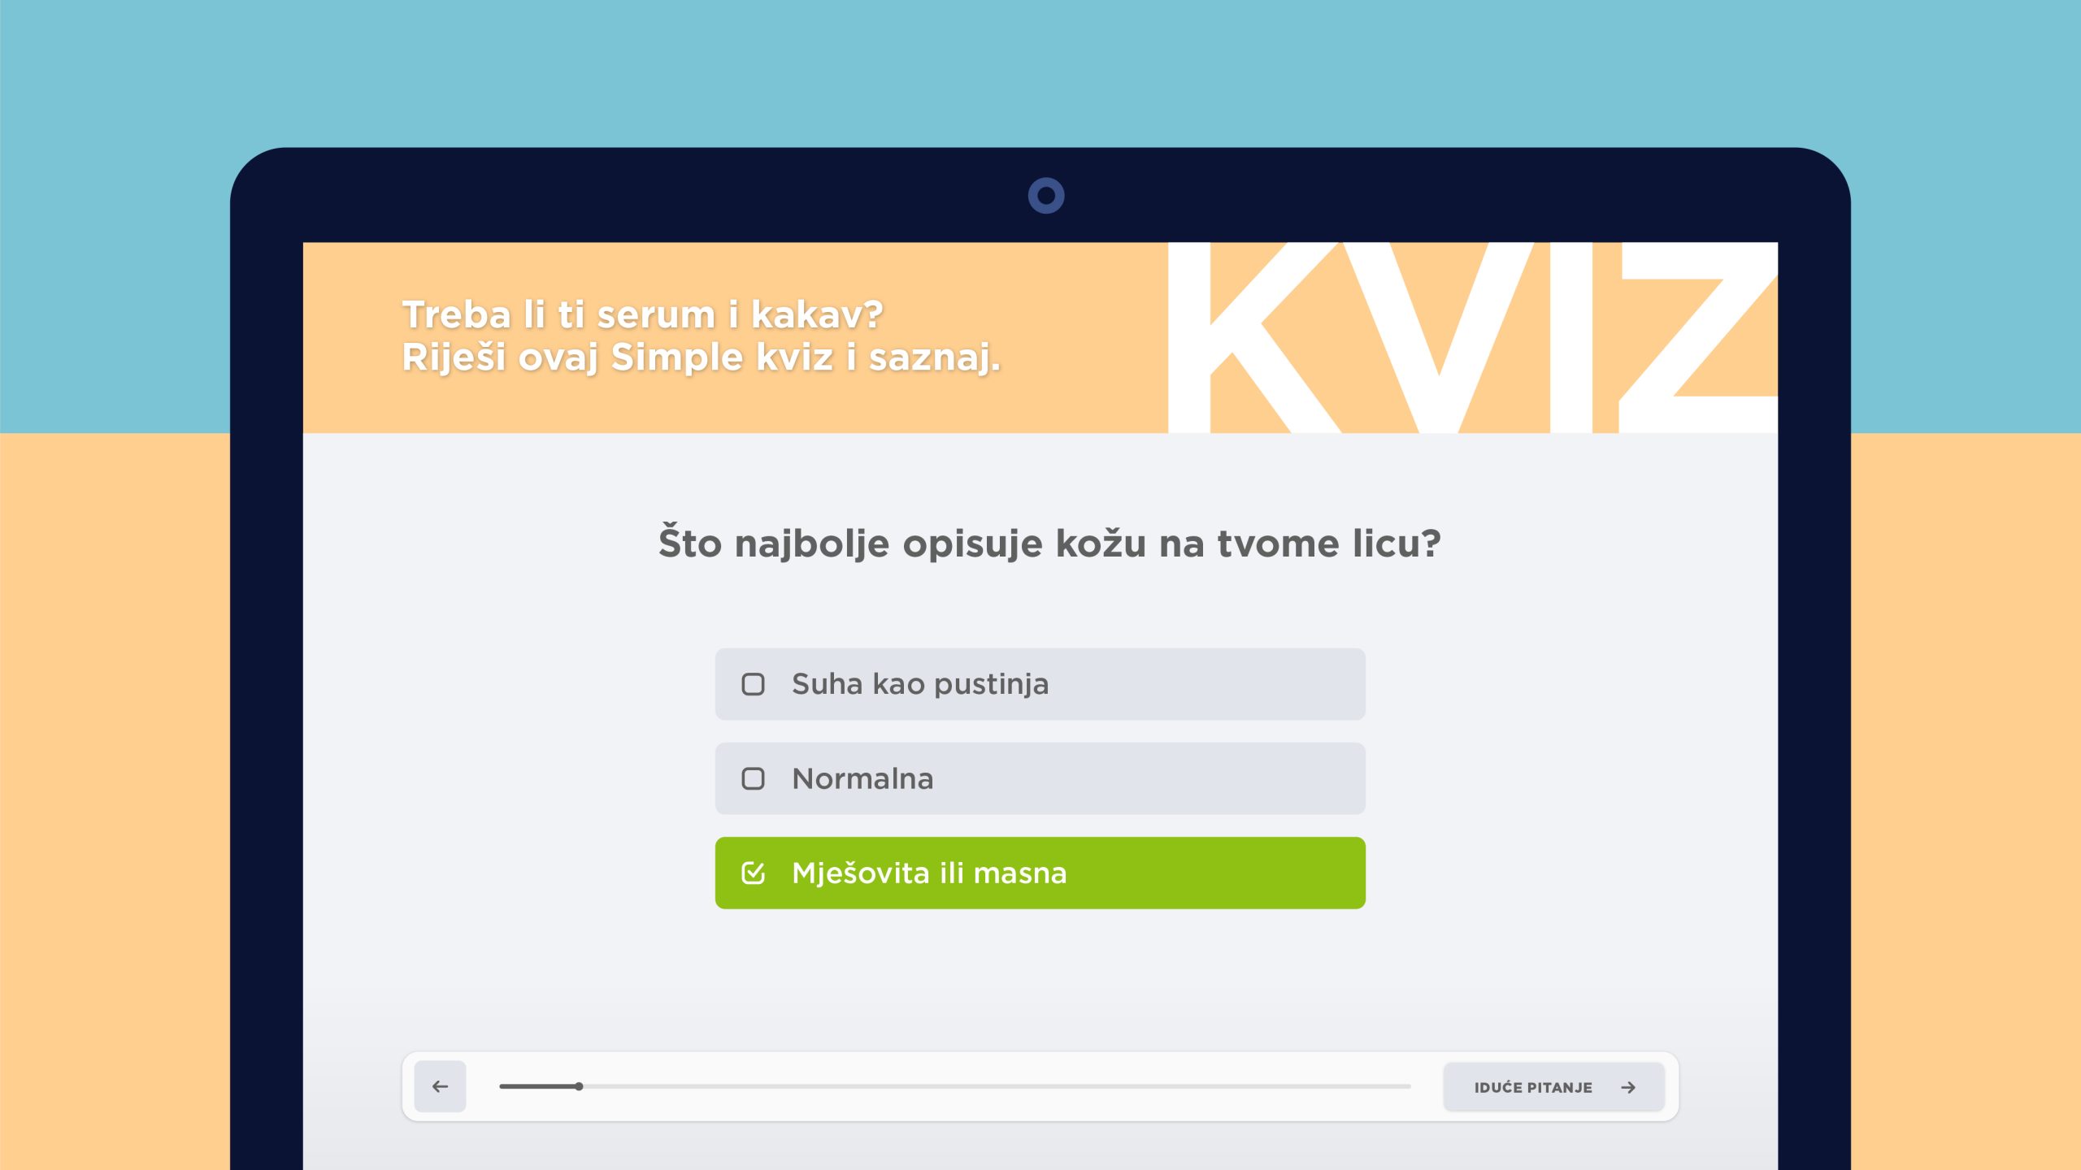
Task: Click the checkmark icon in Mješovita ili masna
Action: pyautogui.click(x=754, y=873)
